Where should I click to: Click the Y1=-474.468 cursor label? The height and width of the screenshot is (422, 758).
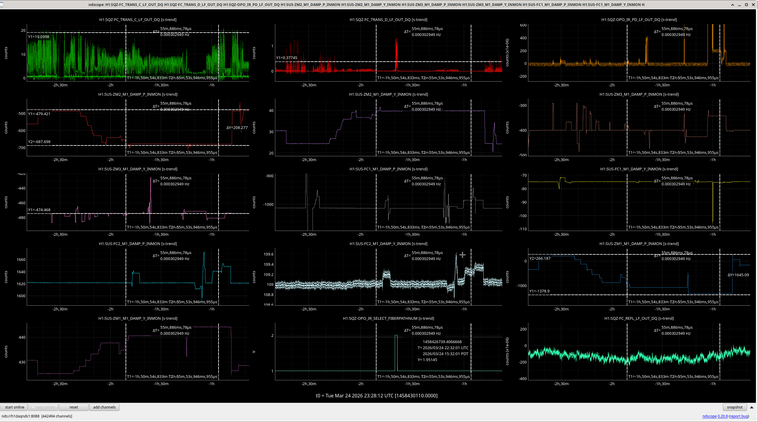click(39, 210)
